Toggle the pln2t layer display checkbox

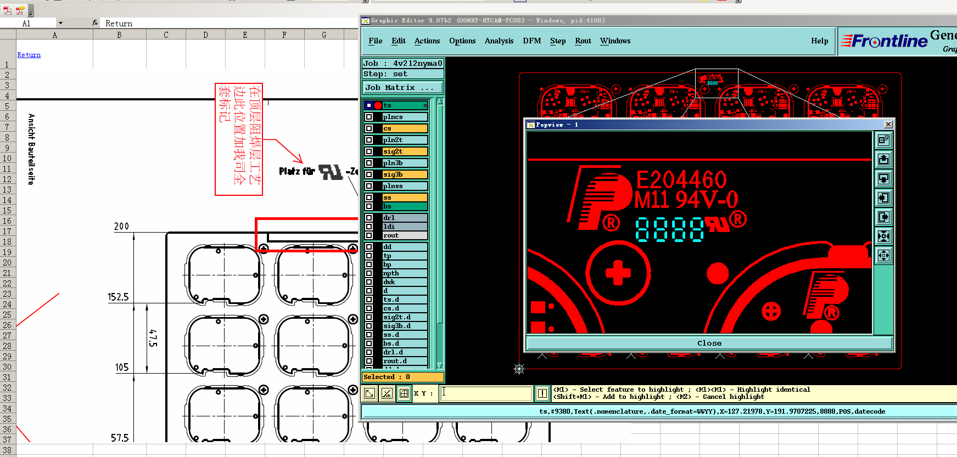(x=369, y=140)
